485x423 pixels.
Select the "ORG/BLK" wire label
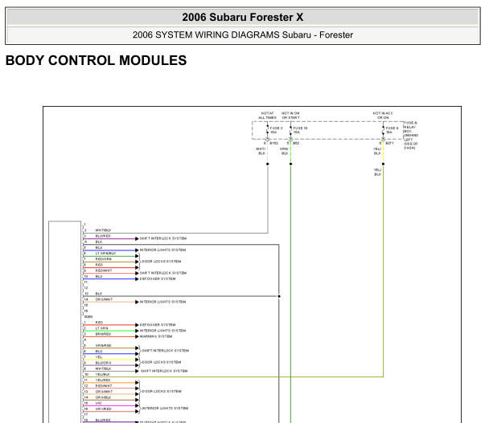pyautogui.click(x=103, y=397)
